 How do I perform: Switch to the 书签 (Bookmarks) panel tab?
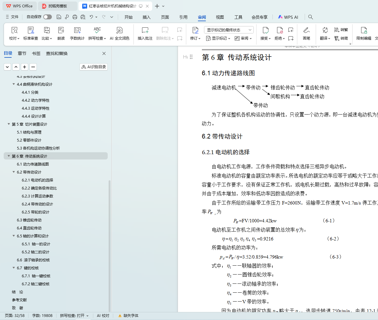[x=36, y=53]
